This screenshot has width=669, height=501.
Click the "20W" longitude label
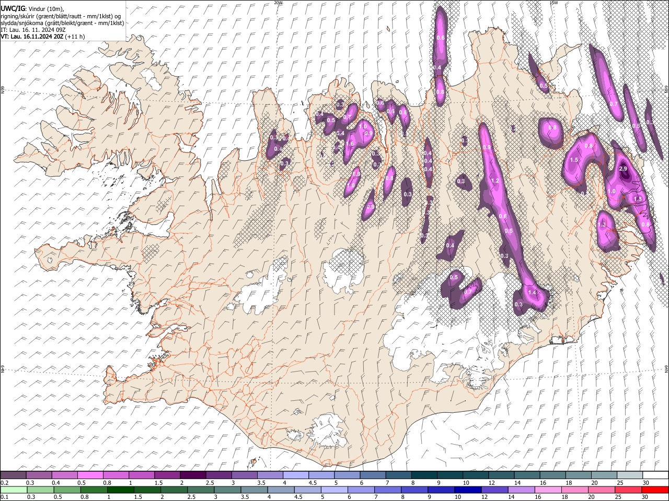(x=278, y=3)
